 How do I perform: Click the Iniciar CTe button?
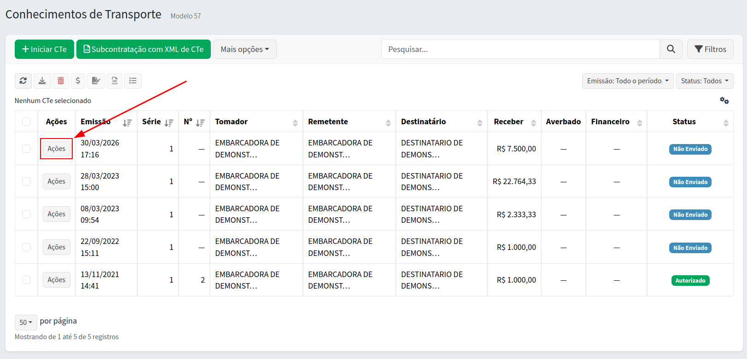[44, 49]
